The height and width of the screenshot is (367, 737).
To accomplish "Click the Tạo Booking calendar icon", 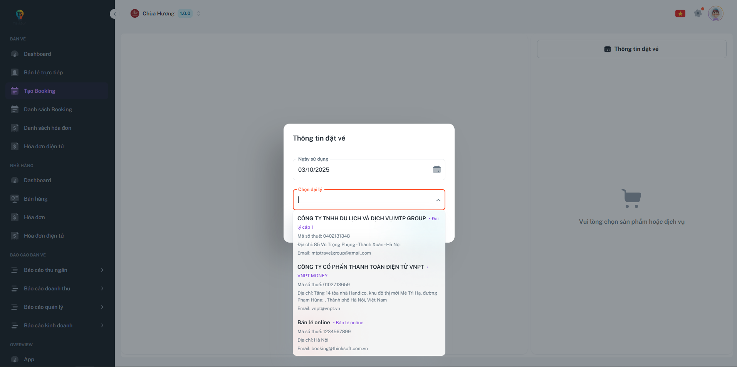I will (x=15, y=91).
